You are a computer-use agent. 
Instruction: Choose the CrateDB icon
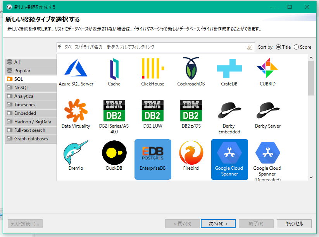tap(229, 68)
